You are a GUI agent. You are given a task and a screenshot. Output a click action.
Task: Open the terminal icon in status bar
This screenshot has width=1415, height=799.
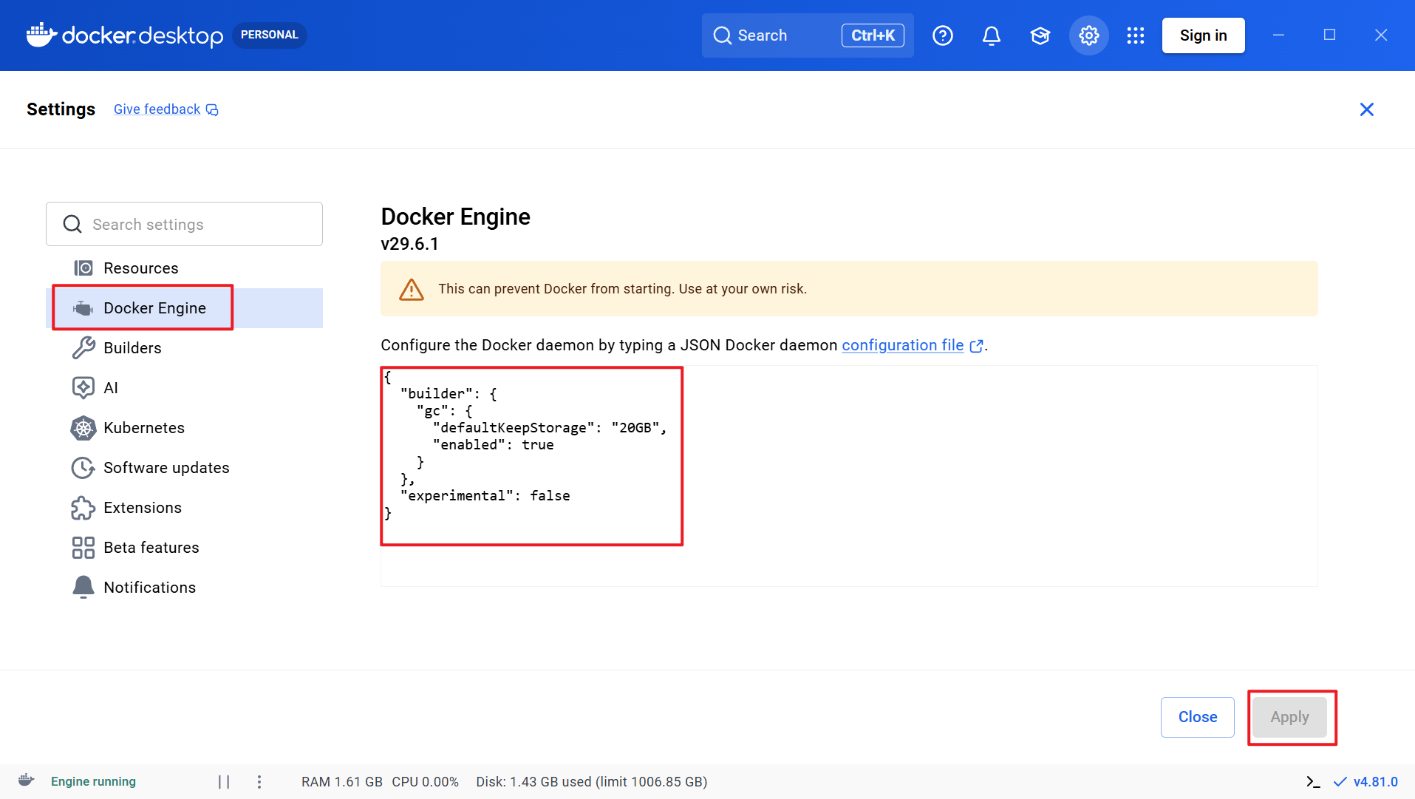coord(1313,782)
